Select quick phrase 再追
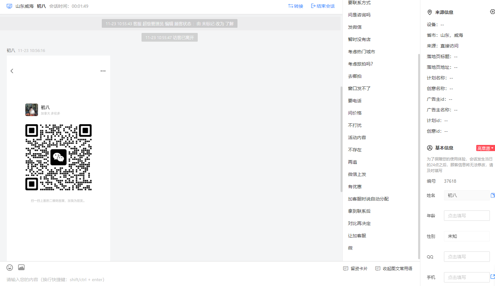Screen dimensions: 495x286 (353, 162)
